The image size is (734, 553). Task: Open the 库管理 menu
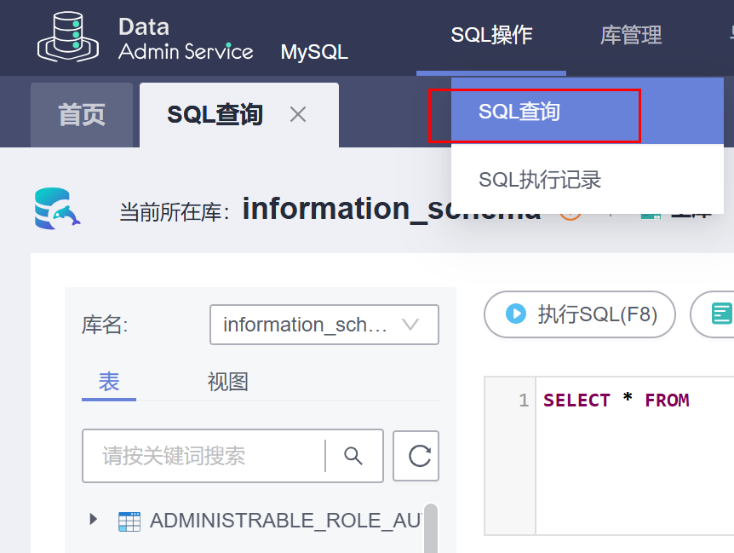pos(631,35)
